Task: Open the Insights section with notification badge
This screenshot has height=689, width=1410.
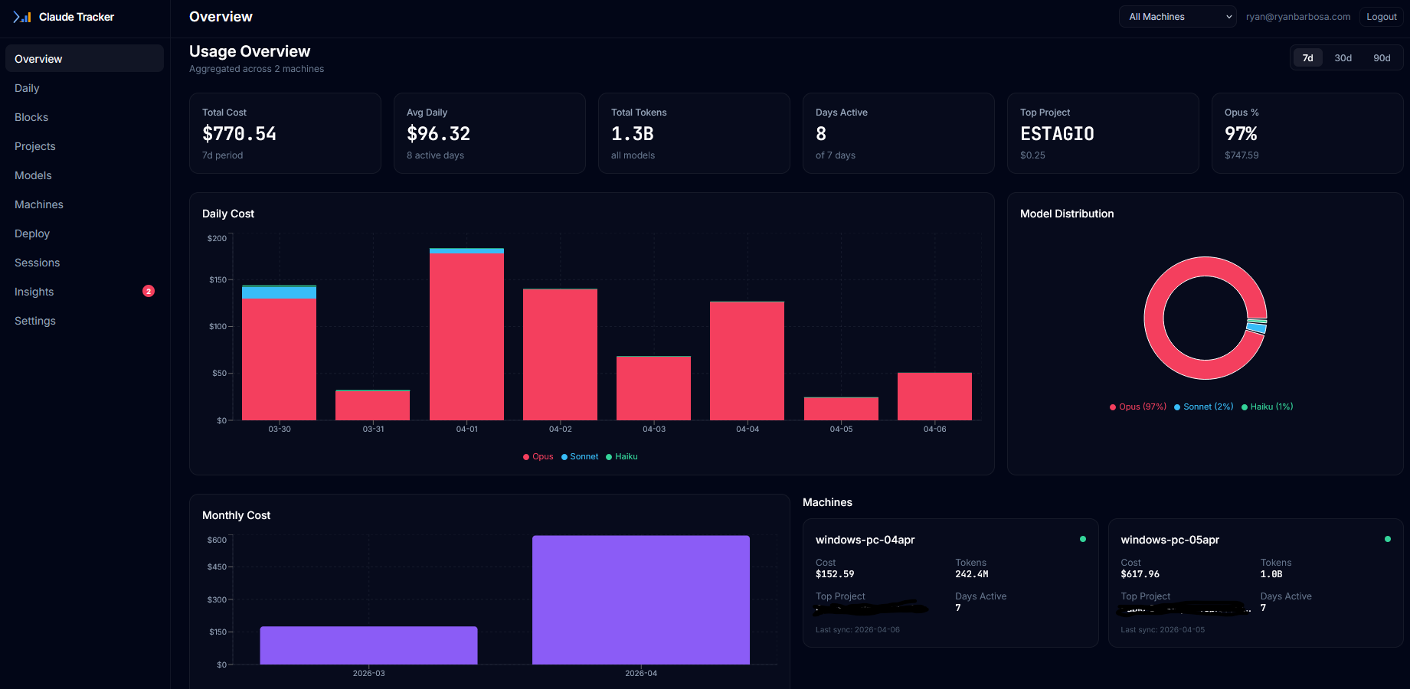Action: pyautogui.click(x=34, y=292)
